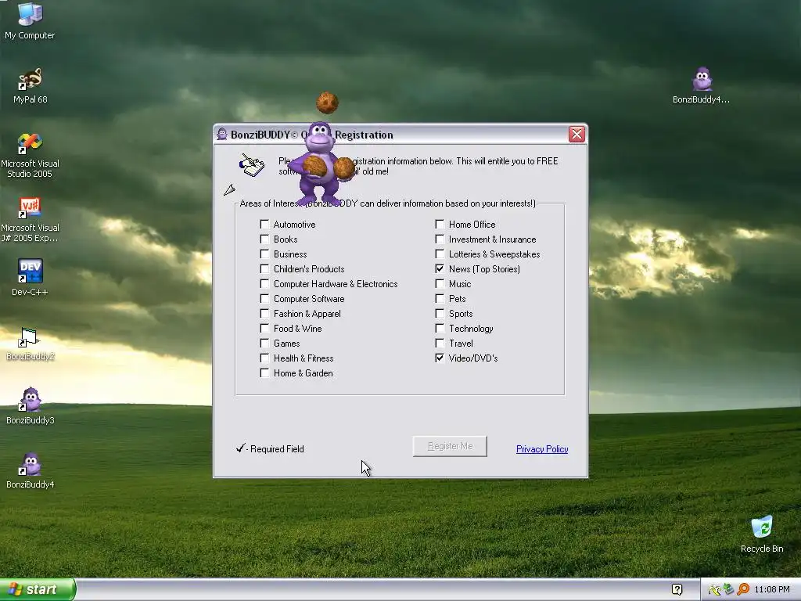The image size is (801, 601).
Task: Tick the Investment & Insurance checkbox
Action: (440, 239)
